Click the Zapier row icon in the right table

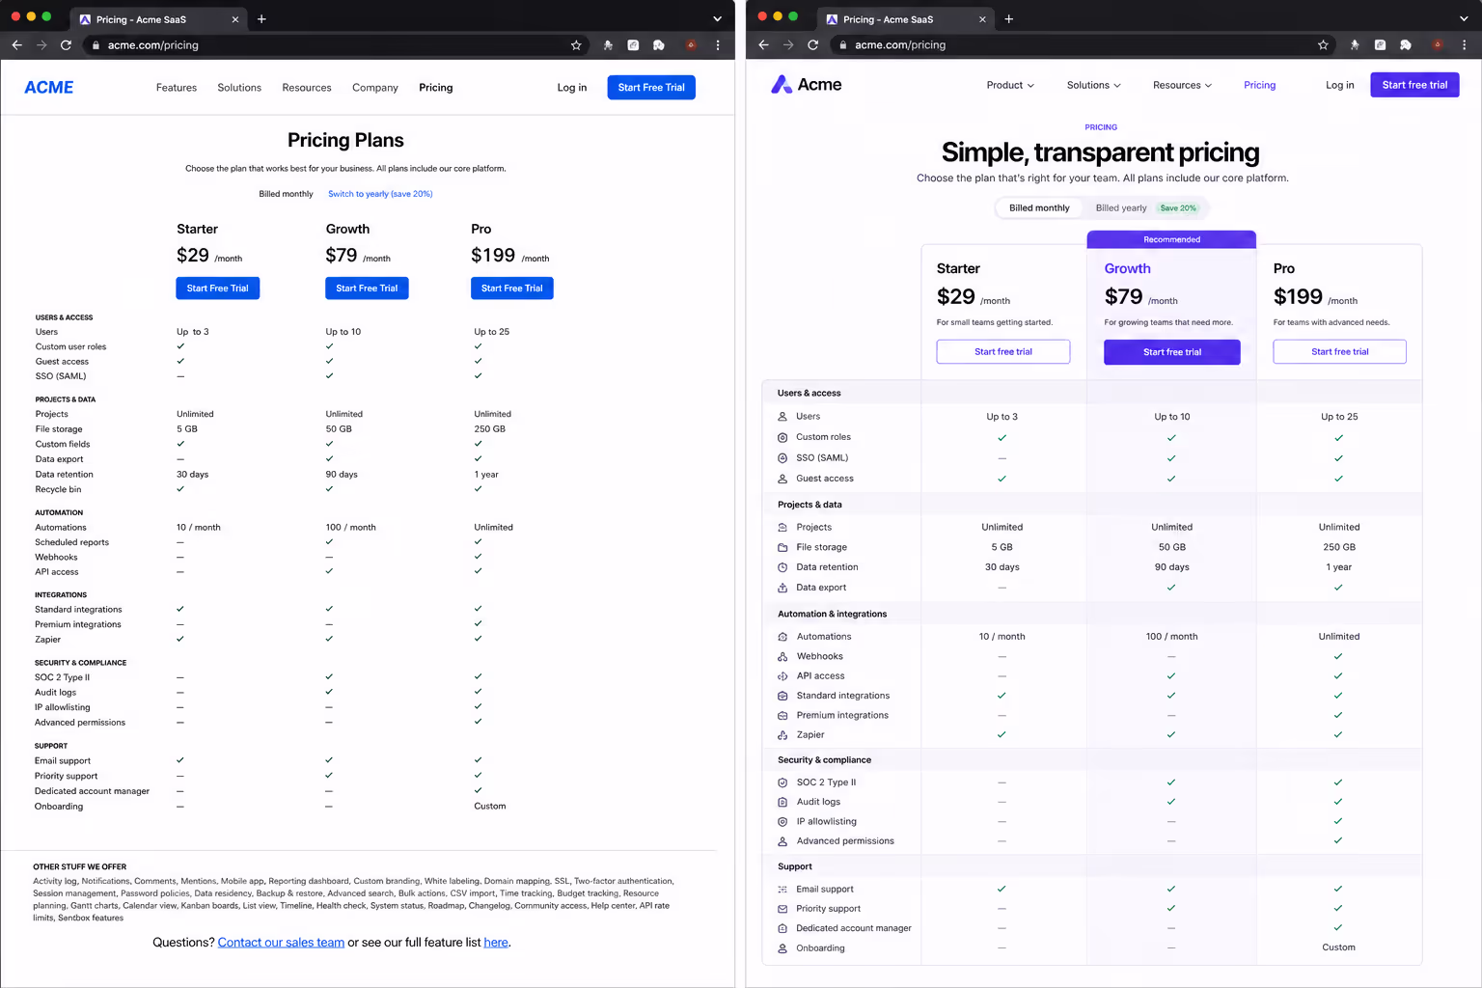coord(782,735)
